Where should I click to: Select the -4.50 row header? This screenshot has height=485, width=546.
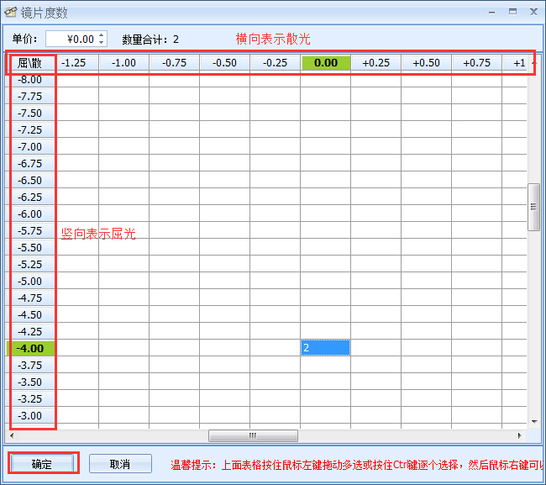30,314
